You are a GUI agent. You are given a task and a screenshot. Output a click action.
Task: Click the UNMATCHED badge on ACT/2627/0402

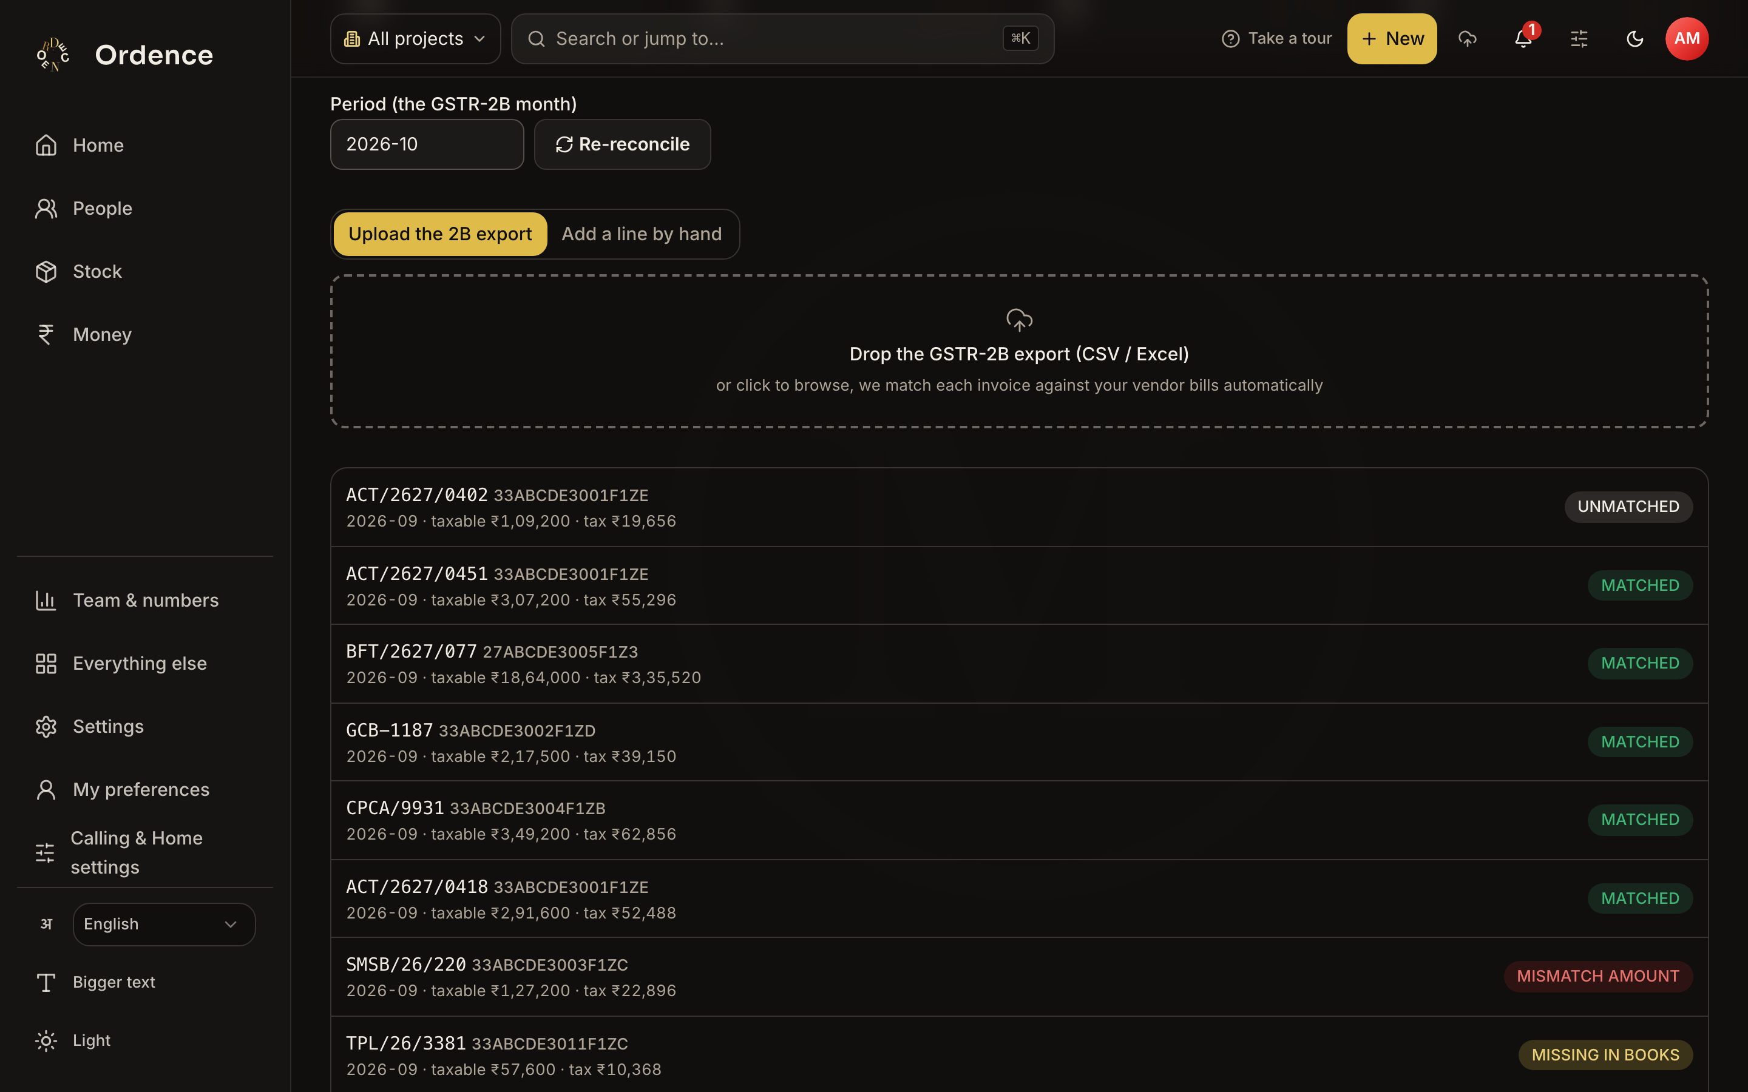click(1628, 507)
